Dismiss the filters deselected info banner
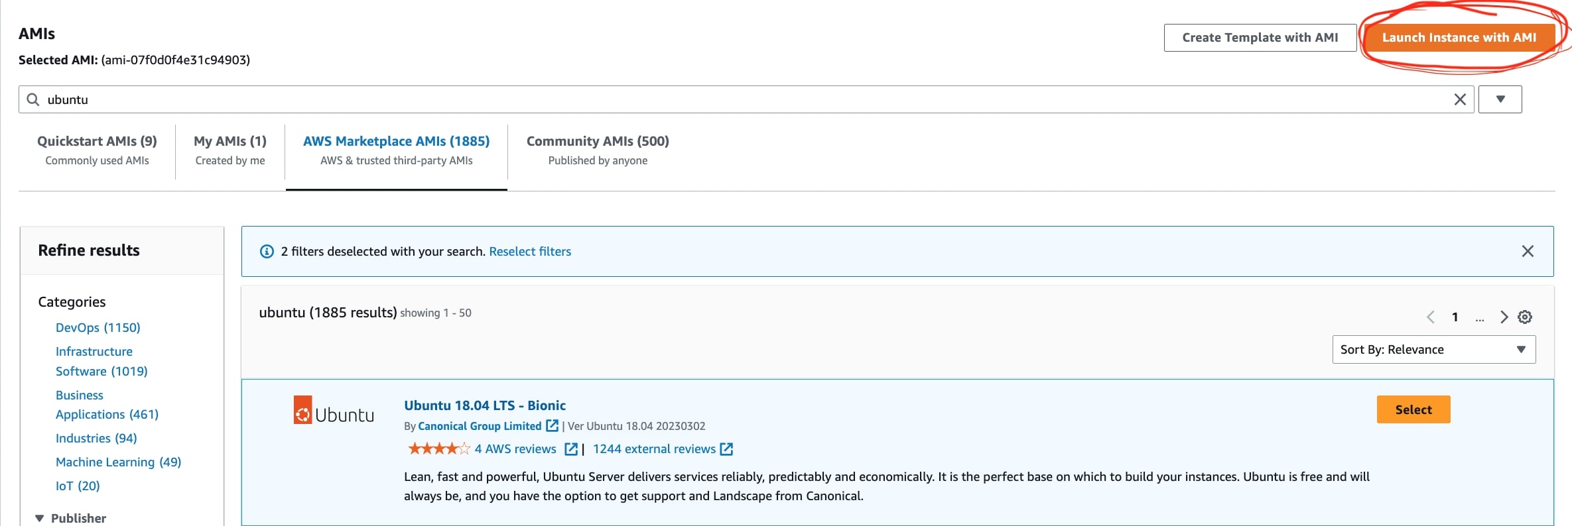This screenshot has width=1572, height=526. click(x=1528, y=251)
